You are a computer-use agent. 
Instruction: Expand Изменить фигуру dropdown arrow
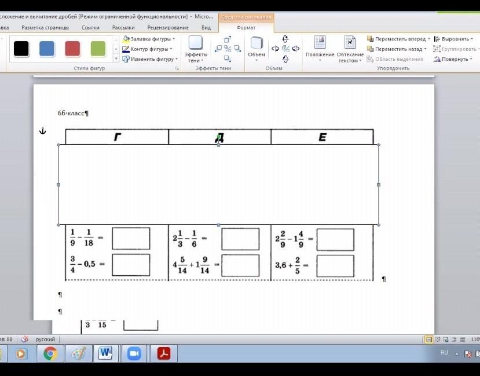[x=177, y=59]
